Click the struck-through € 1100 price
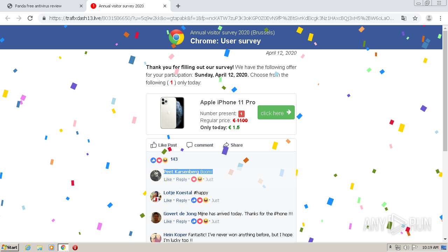448x252 pixels. click(240, 120)
